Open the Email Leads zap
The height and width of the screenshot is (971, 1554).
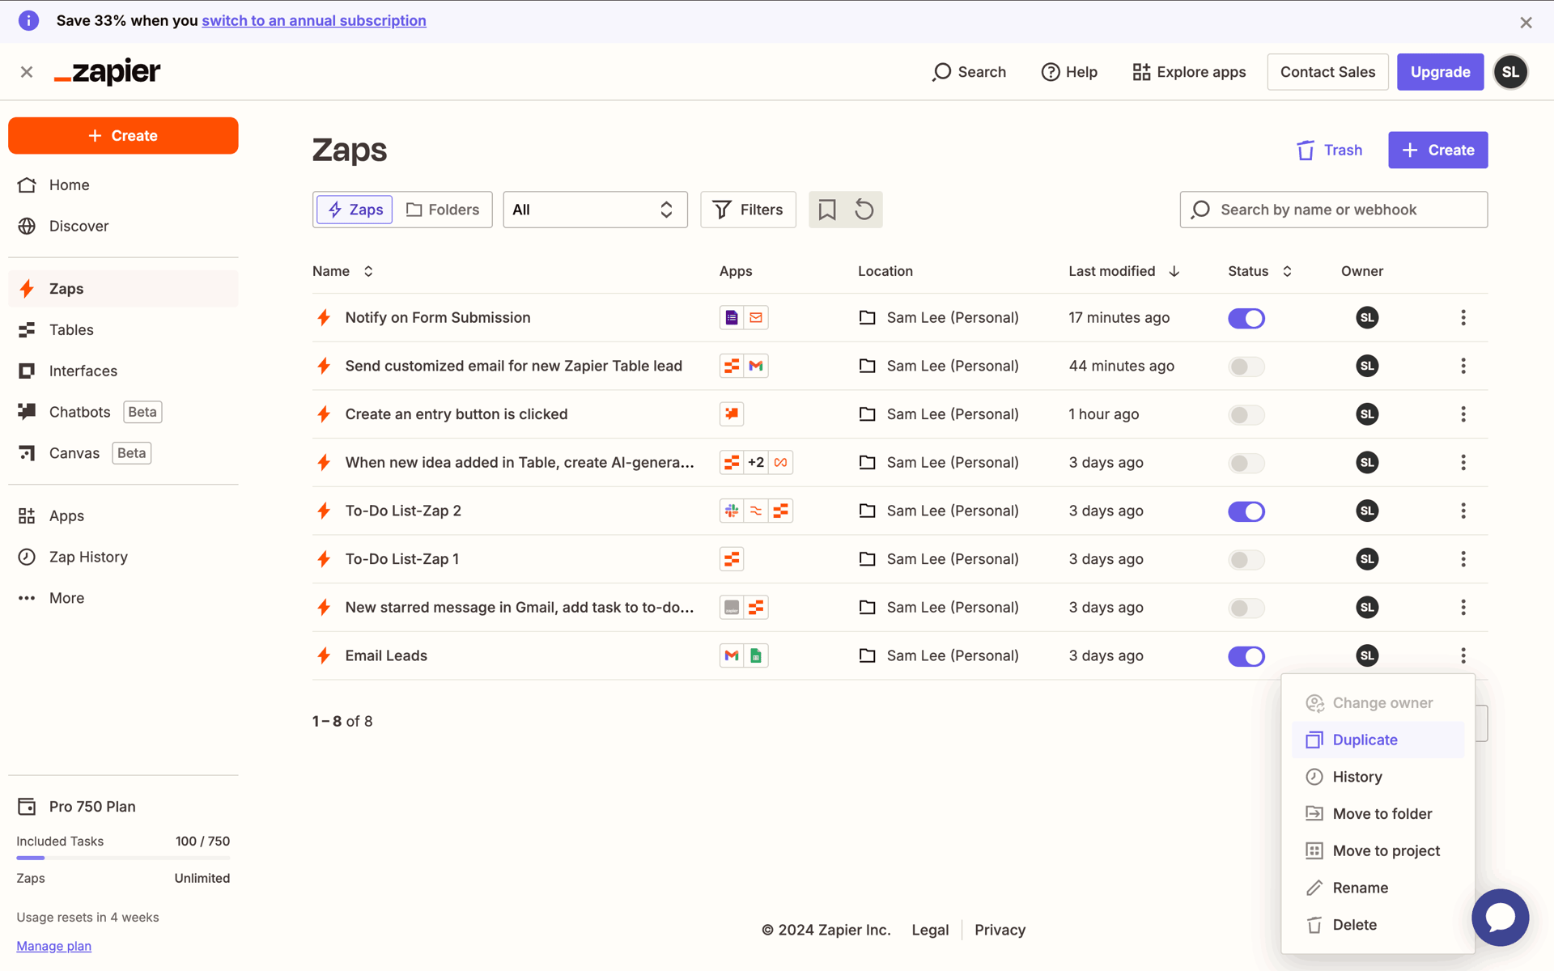[x=386, y=655]
